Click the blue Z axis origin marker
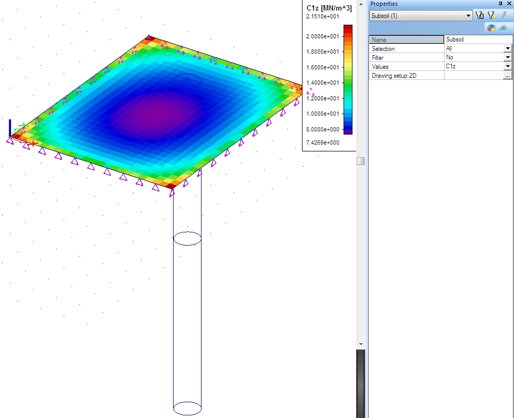 coord(10,128)
